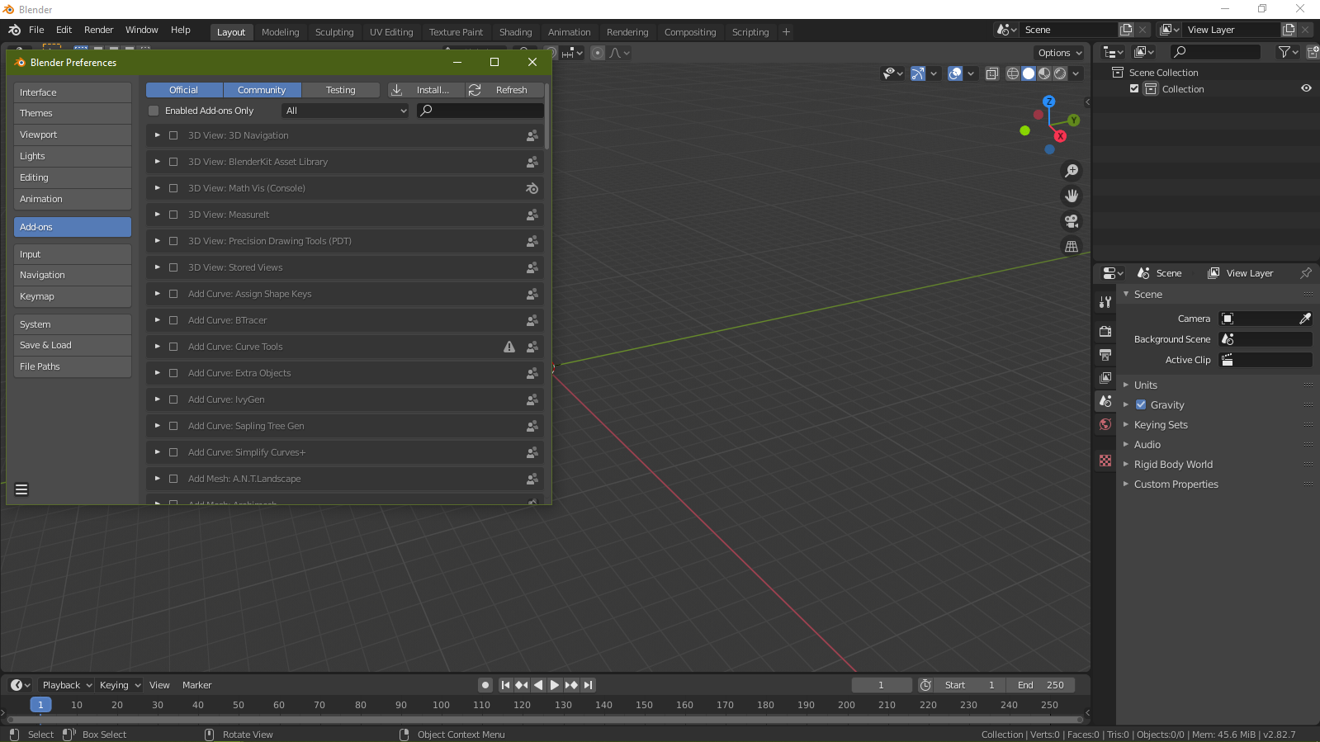The width and height of the screenshot is (1320, 742).
Task: Expand the Stored Views add-on details
Action: point(158,267)
